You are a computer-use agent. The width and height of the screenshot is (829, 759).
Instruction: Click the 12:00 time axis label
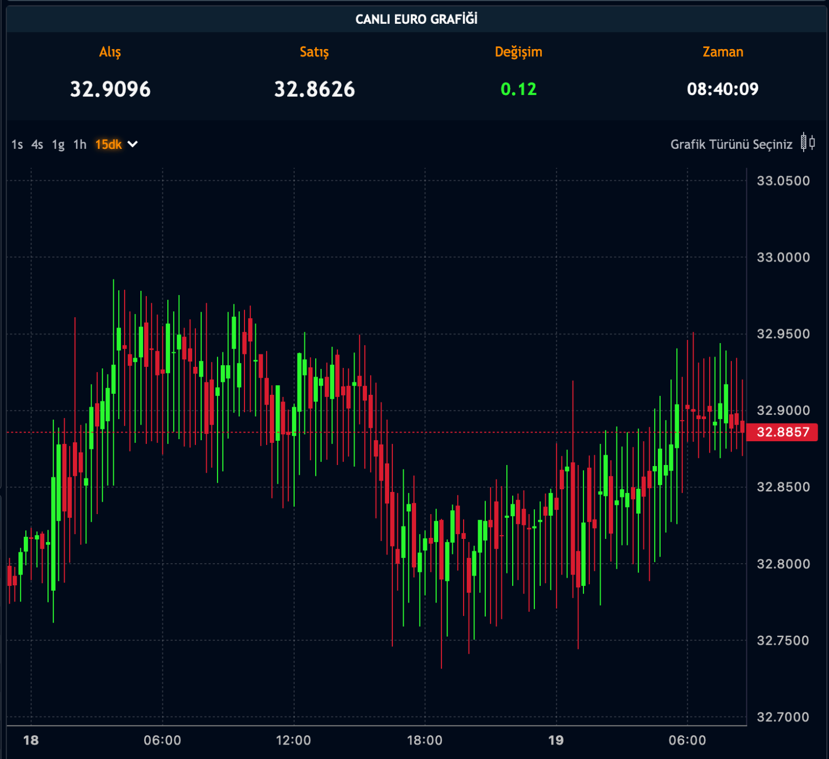293,740
